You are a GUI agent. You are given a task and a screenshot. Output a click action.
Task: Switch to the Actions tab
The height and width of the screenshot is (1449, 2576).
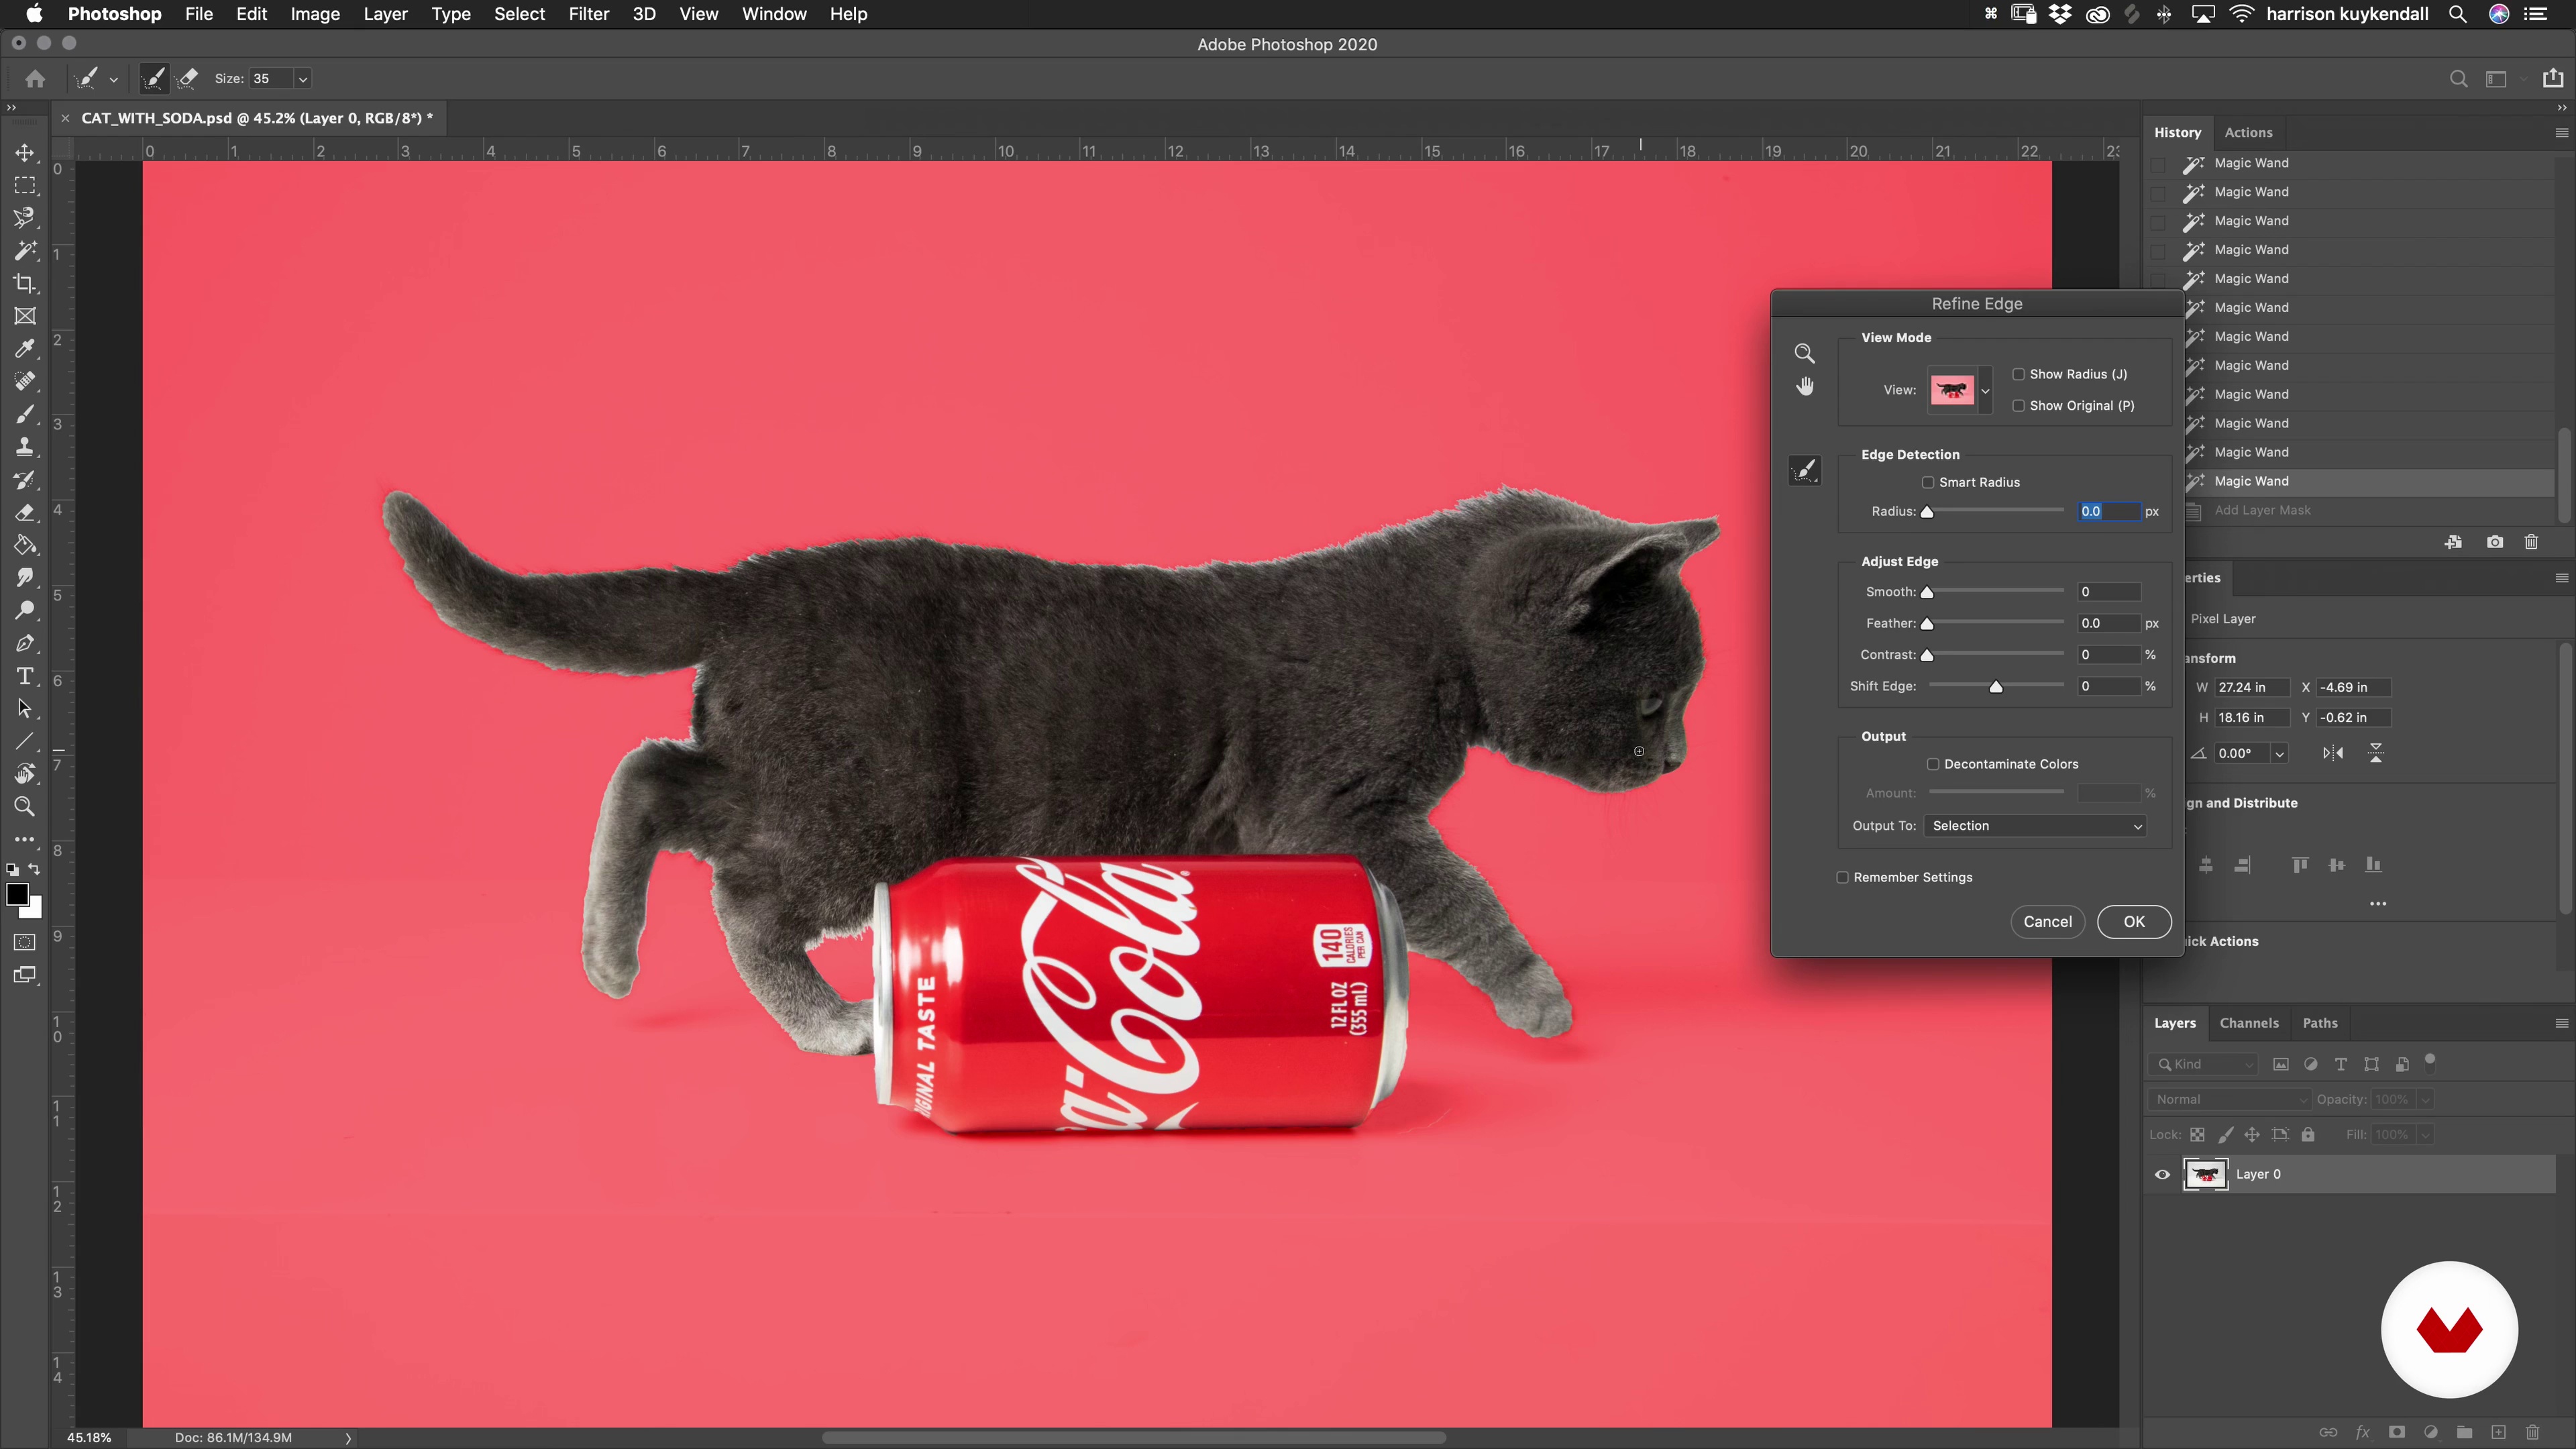pos(2248,132)
